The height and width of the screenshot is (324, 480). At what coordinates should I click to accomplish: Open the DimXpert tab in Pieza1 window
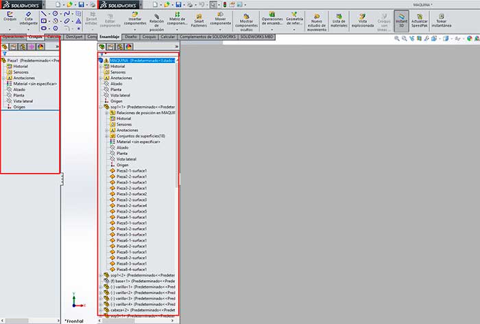coord(74,37)
